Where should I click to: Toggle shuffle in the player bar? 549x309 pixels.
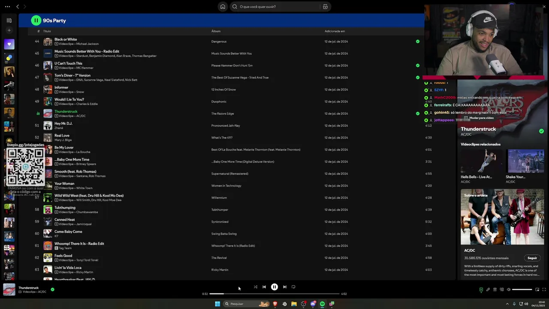(x=256, y=287)
